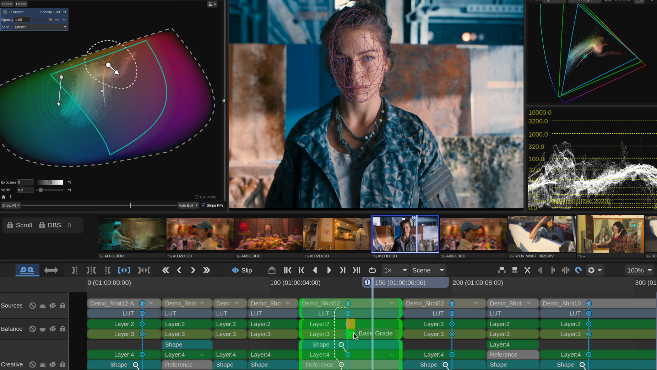Open the Show All dropdown
The width and height of the screenshot is (657, 370).
(11, 205)
